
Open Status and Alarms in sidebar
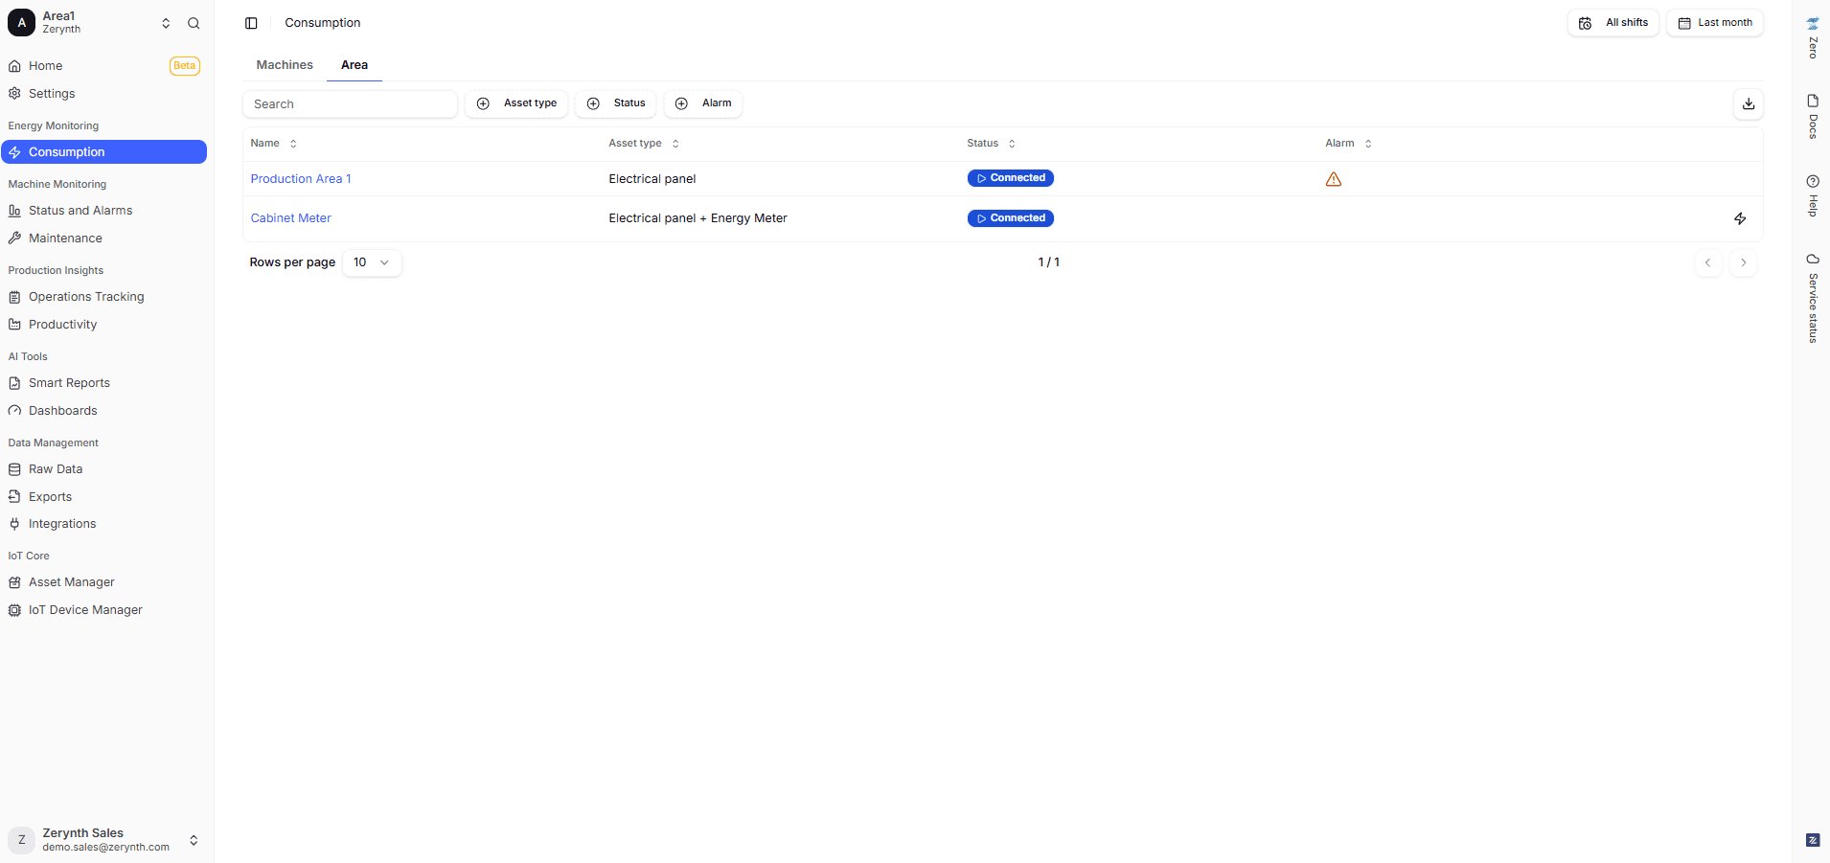80,211
